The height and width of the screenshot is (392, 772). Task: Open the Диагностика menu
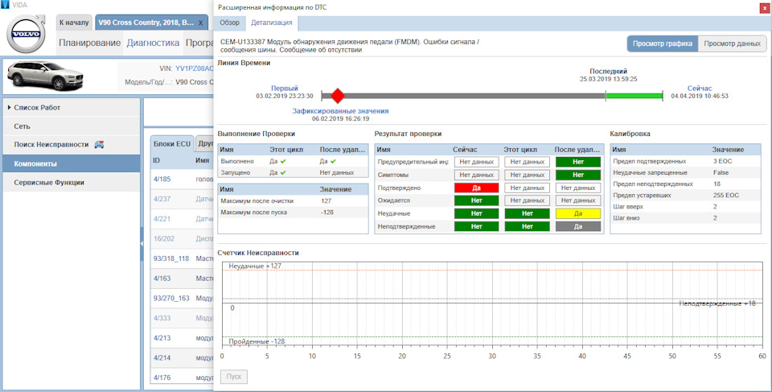point(153,43)
